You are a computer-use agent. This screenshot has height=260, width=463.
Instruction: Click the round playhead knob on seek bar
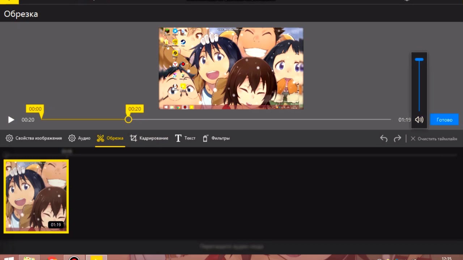(x=128, y=120)
